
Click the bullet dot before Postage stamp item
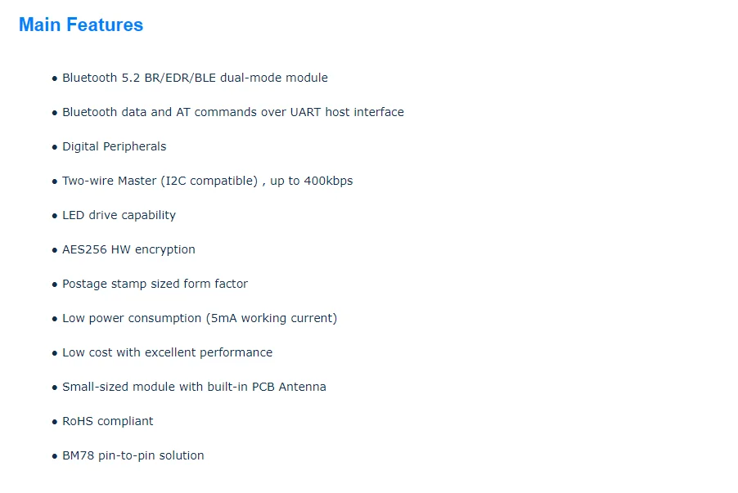tap(55, 285)
